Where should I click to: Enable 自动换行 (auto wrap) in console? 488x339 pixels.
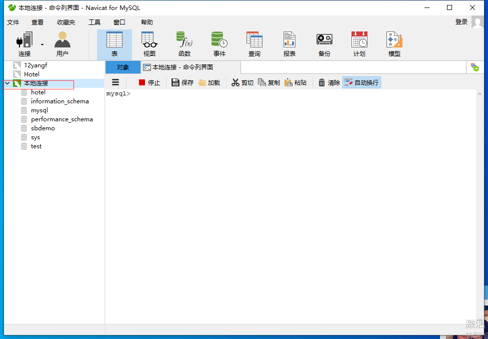pos(362,82)
